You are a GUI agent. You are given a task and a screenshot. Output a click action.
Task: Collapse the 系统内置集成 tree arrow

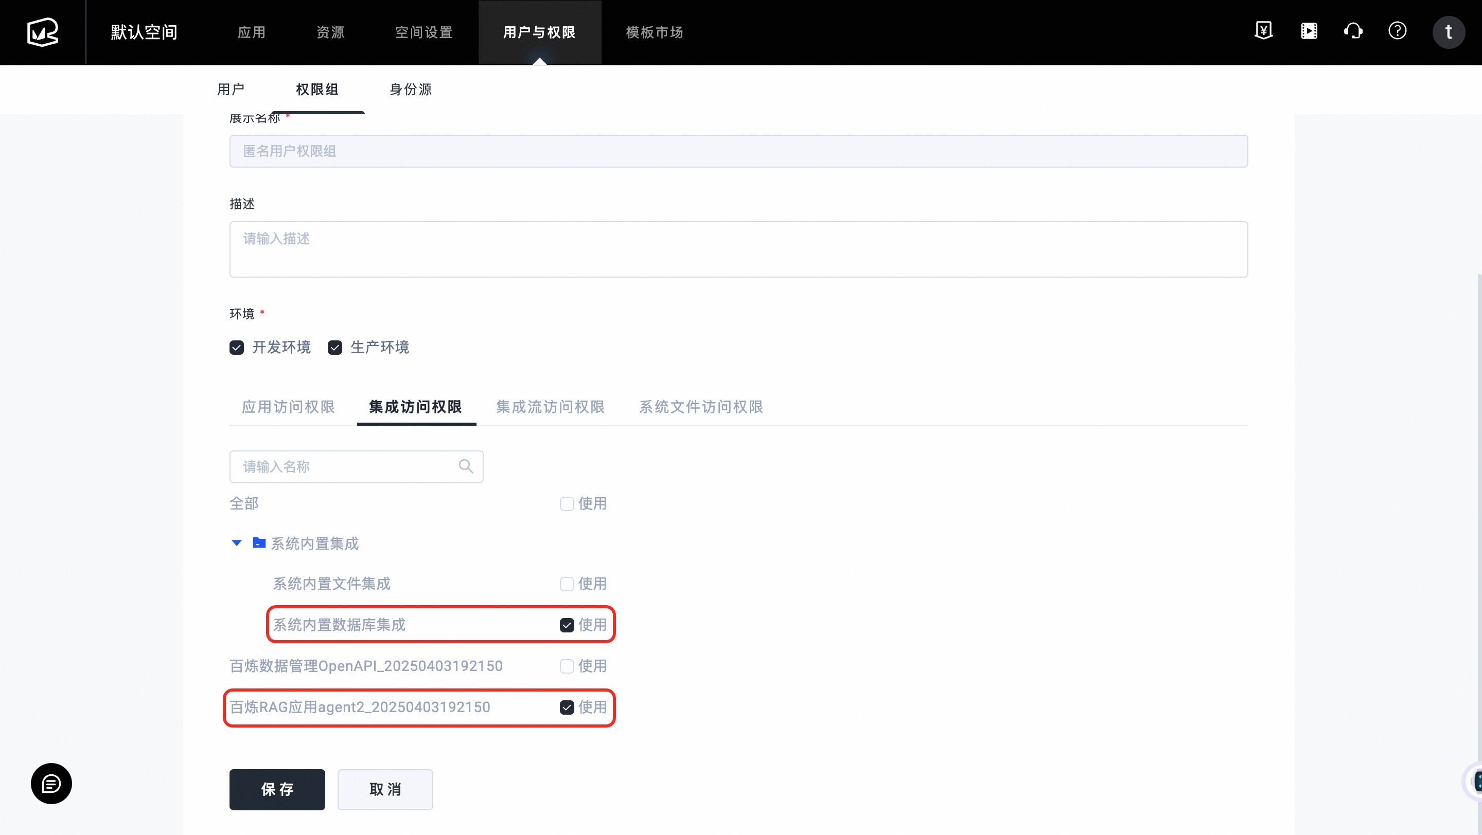[237, 543]
